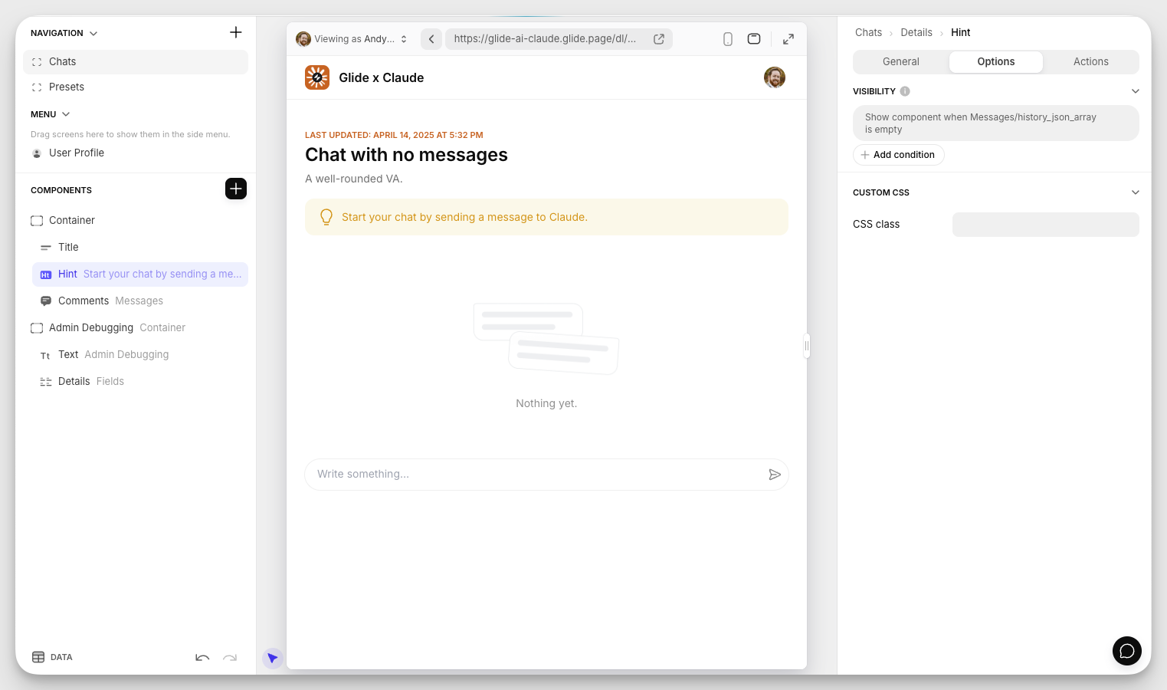Screen dimensions: 1167x690
Task: Click the preview panel resize handle
Action: click(x=807, y=346)
